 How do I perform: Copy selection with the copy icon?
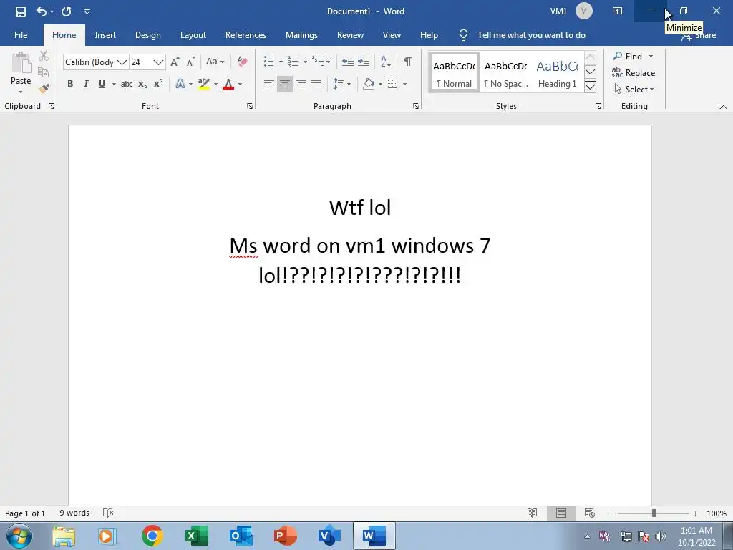(x=43, y=72)
